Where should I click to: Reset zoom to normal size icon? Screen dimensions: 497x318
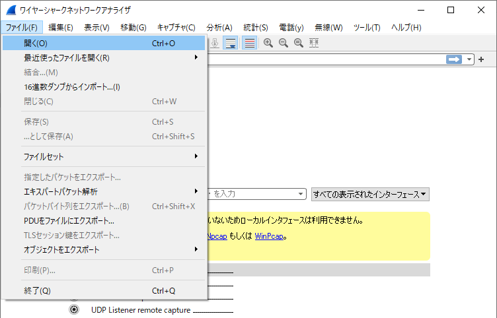tap(299, 43)
